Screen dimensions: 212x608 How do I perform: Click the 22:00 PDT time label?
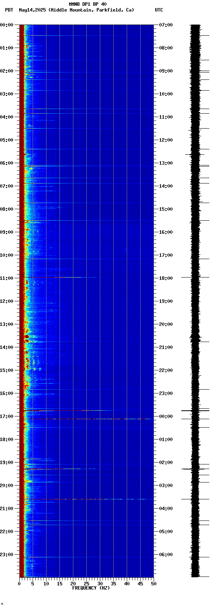(x=7, y=532)
